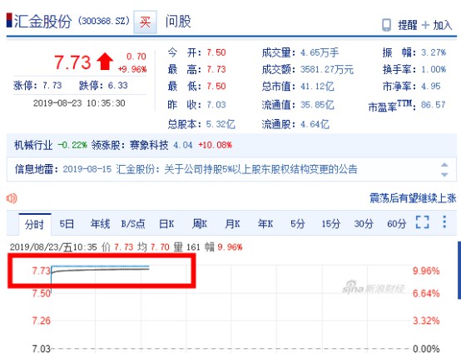Open the 机械行业 industry link
461x354 pixels.
tap(33, 145)
